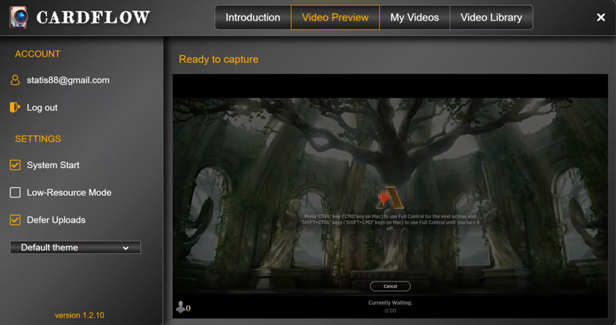
Task: Click the version 1.2.10 label
Action: [79, 315]
